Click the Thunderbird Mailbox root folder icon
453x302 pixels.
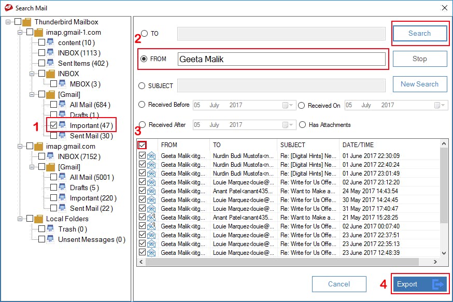[x=27, y=22]
